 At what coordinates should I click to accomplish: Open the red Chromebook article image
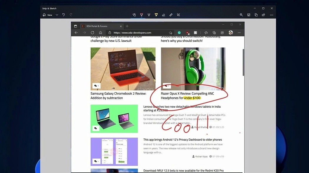(123, 69)
